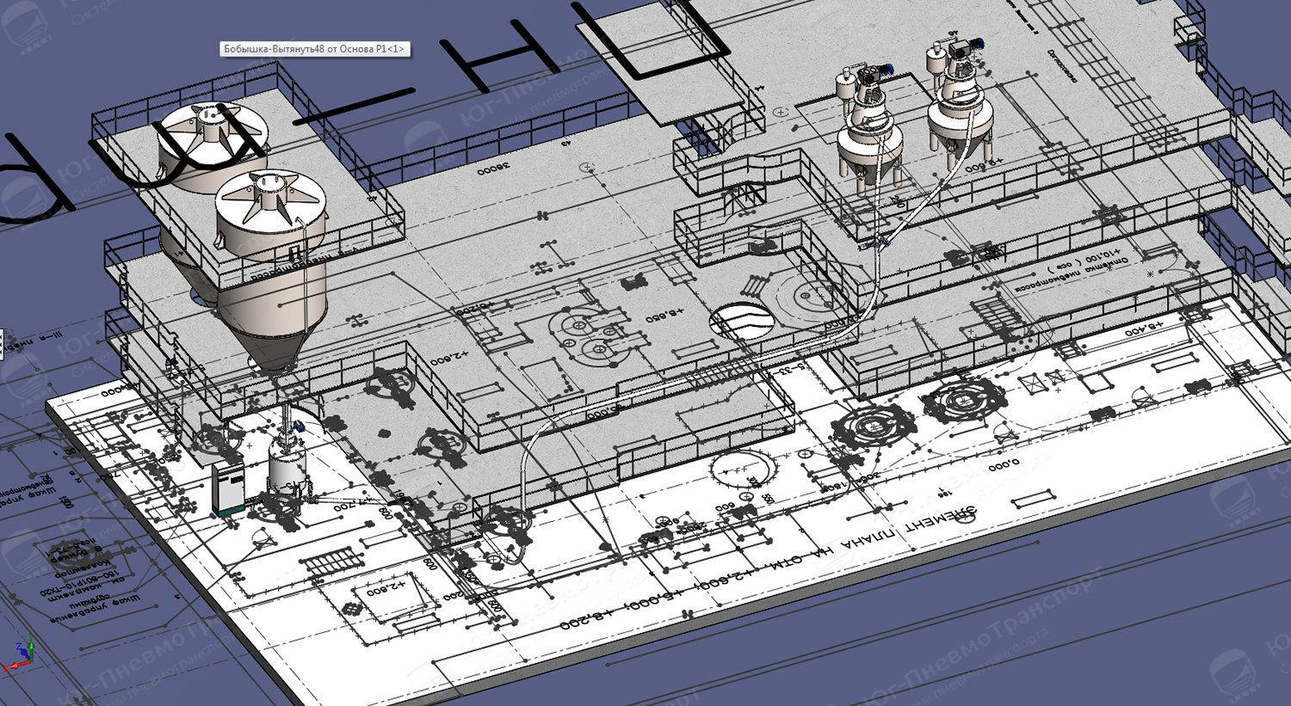The width and height of the screenshot is (1291, 706).
Task: Click the circular floor cutout with wavy lines
Action: click(743, 322)
